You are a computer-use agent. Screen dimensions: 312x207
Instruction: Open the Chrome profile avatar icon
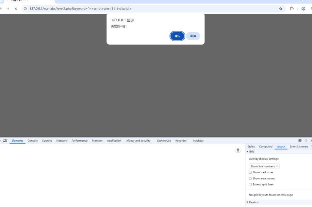click(x=303, y=9)
